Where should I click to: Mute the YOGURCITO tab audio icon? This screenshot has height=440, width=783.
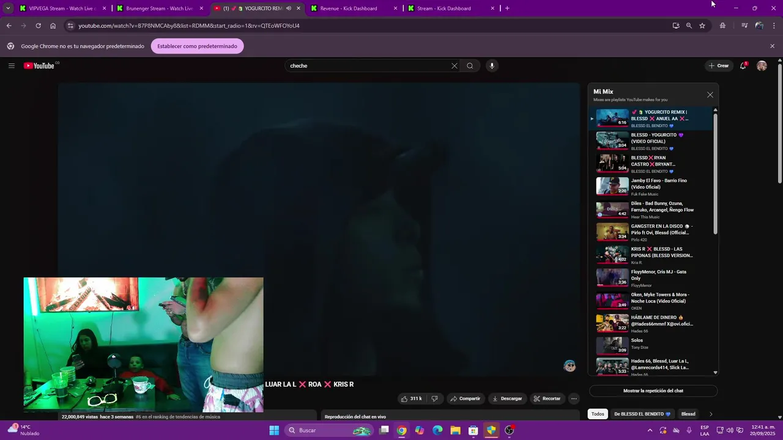coord(289,9)
